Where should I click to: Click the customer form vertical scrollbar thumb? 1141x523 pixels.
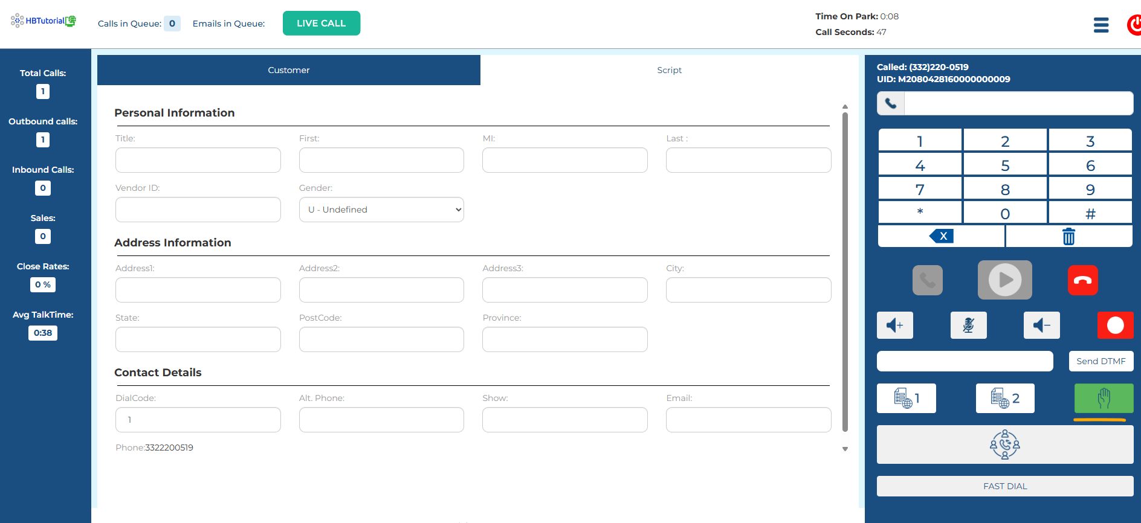845,272
